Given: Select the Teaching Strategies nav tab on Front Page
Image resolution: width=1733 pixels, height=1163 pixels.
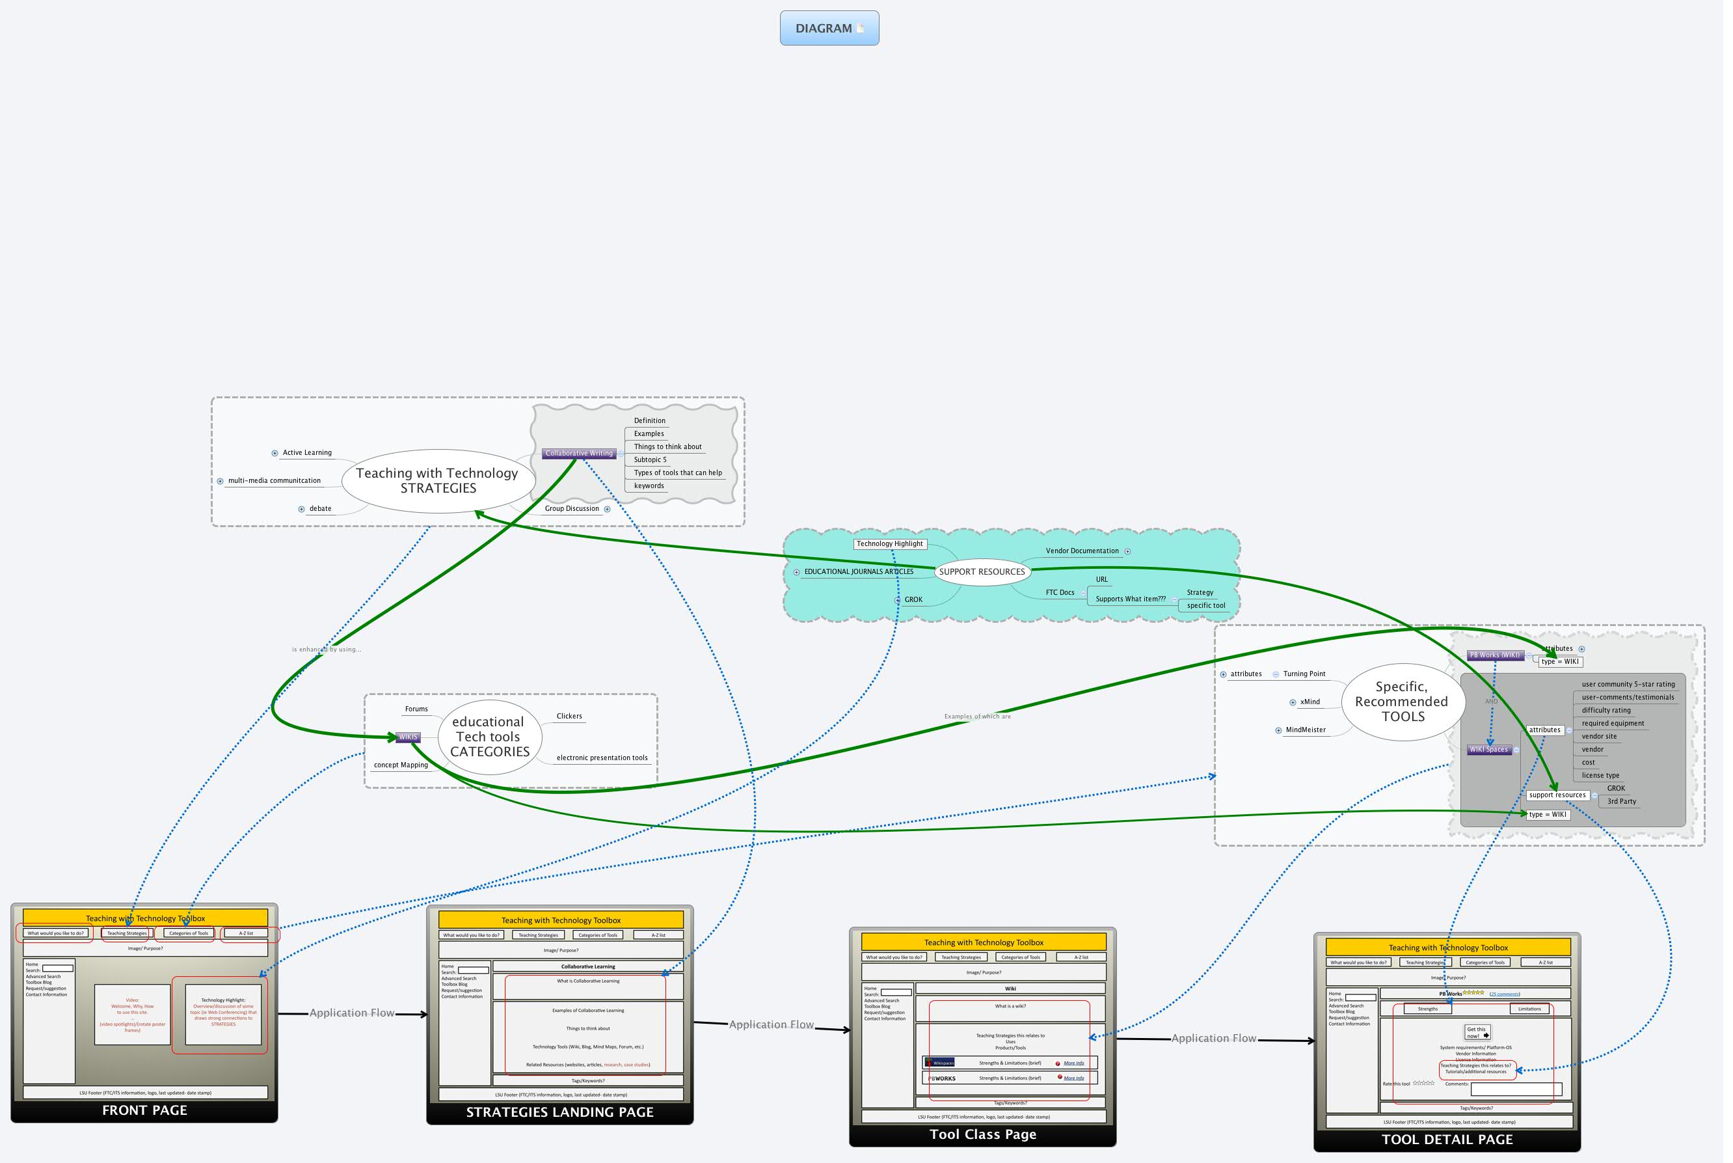Looking at the screenshot, I should point(126,933).
